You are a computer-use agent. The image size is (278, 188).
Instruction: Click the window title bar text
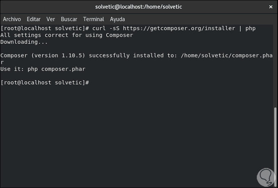click(138, 6)
